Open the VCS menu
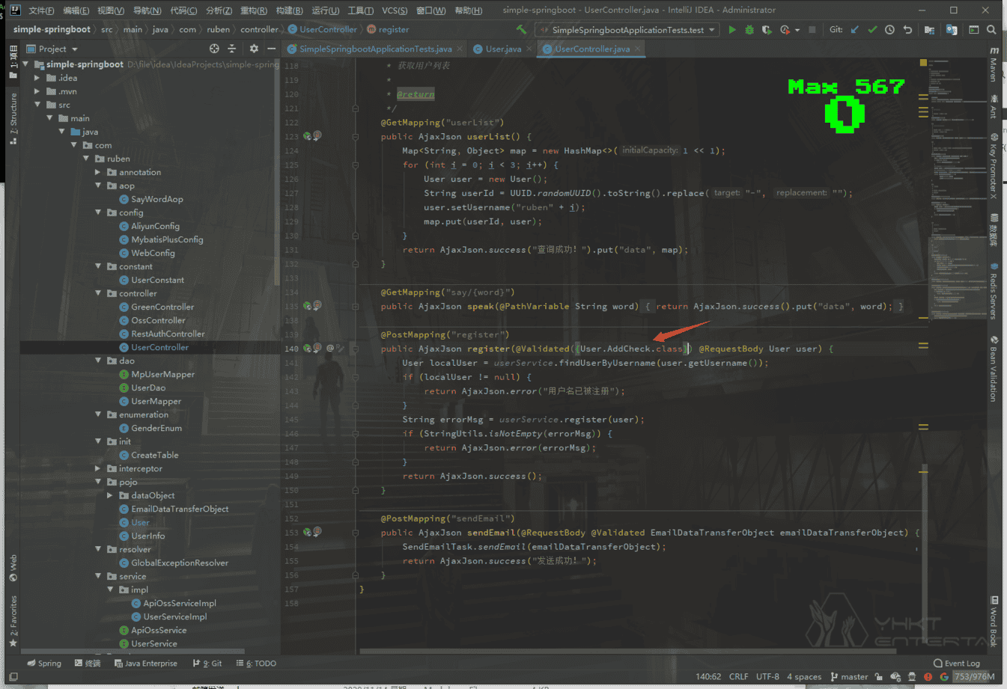This screenshot has width=1007, height=689. (394, 10)
